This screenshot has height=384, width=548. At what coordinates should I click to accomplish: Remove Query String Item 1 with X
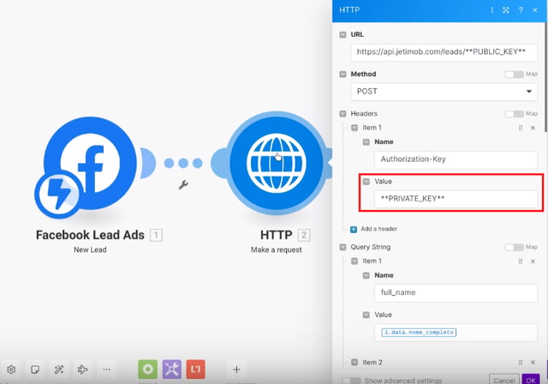pos(533,261)
